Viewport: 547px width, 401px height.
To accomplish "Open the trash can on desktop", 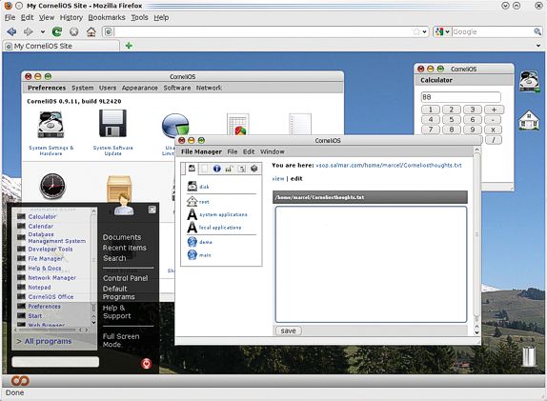I will pos(529,356).
